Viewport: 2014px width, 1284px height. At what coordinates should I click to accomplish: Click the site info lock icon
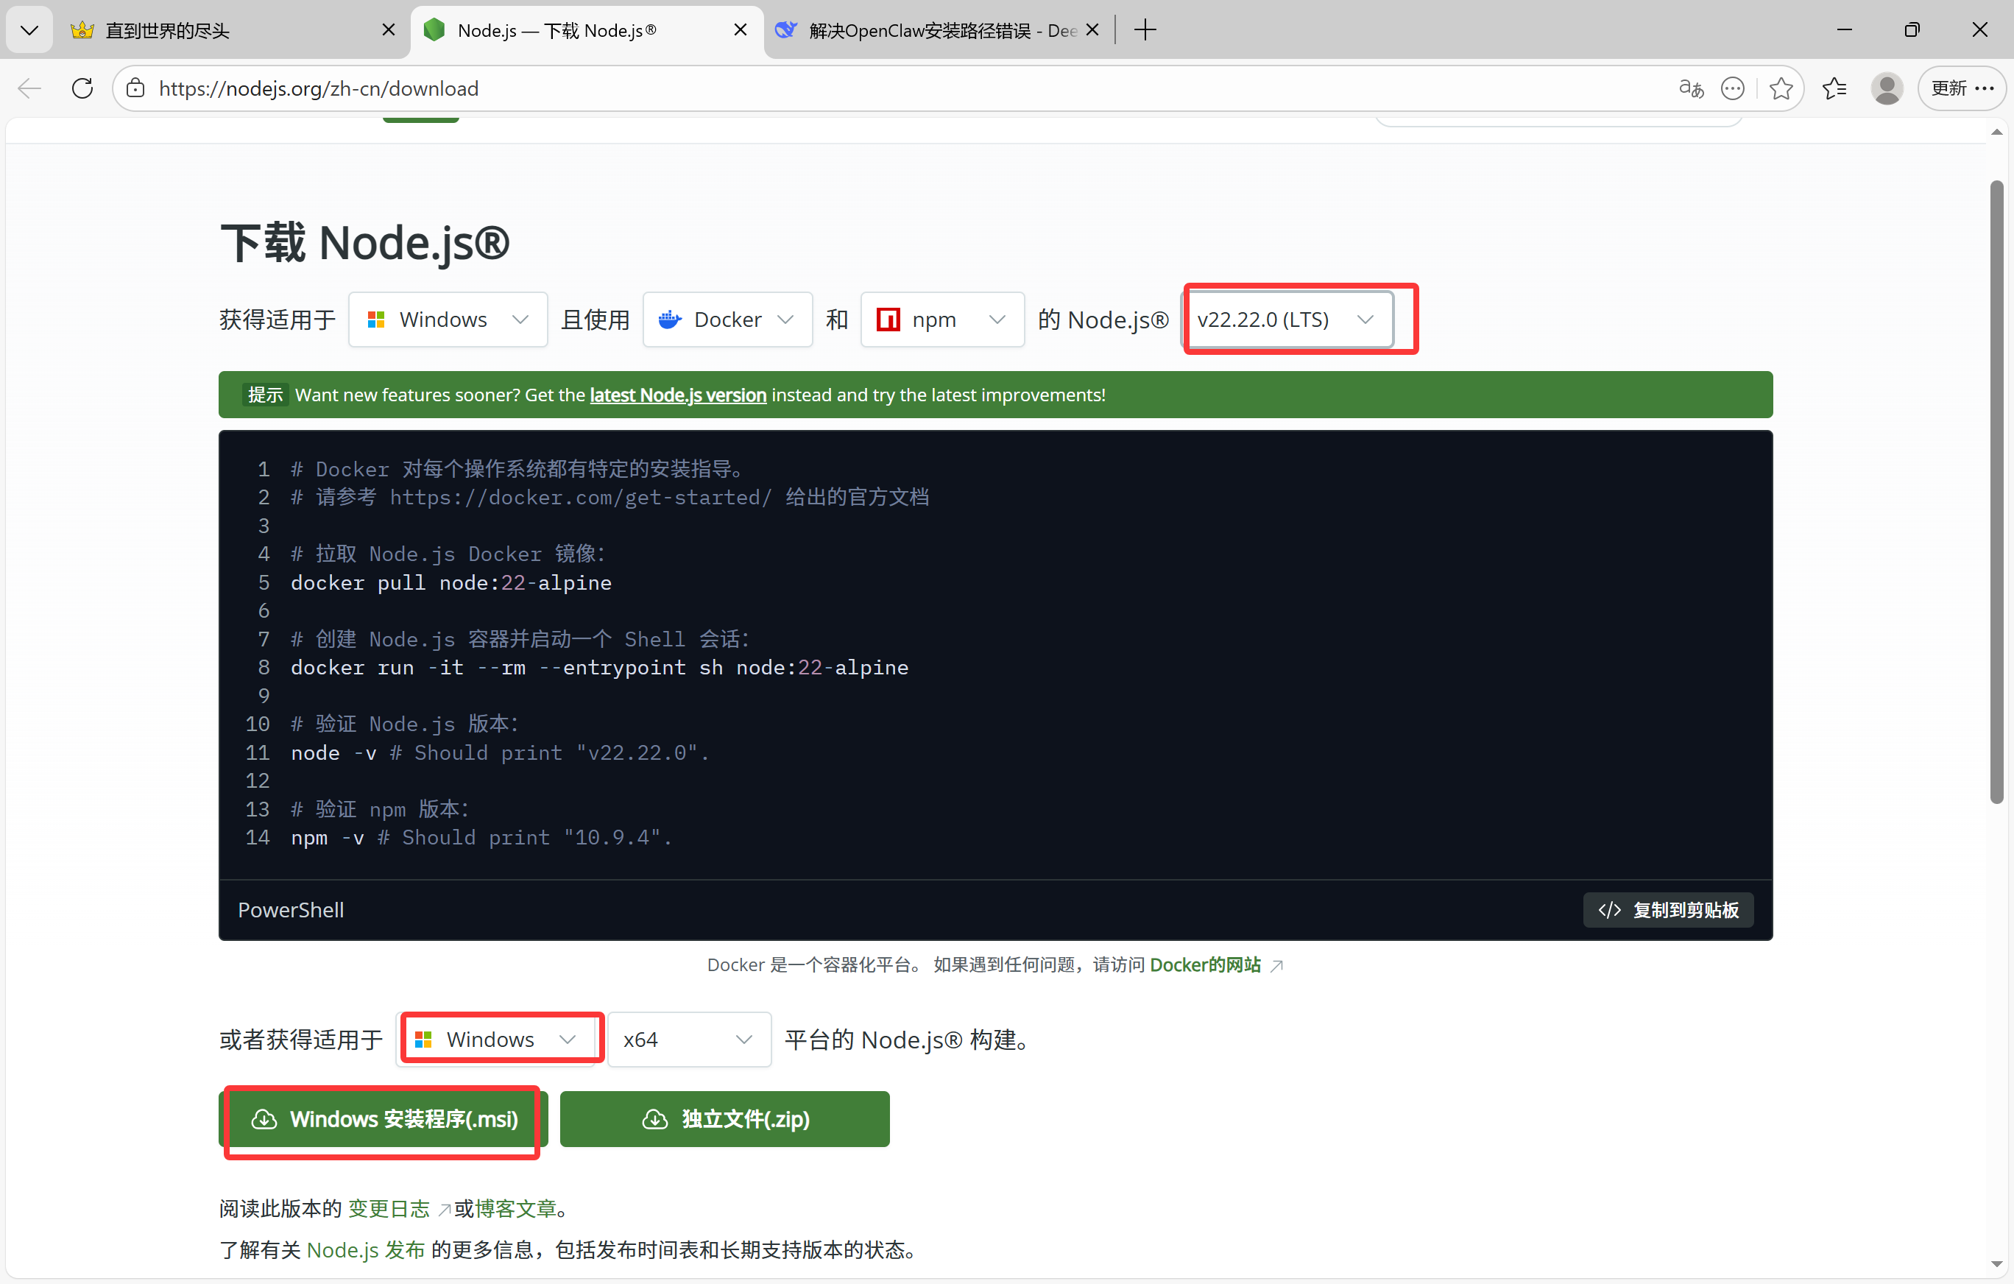pyautogui.click(x=135, y=88)
